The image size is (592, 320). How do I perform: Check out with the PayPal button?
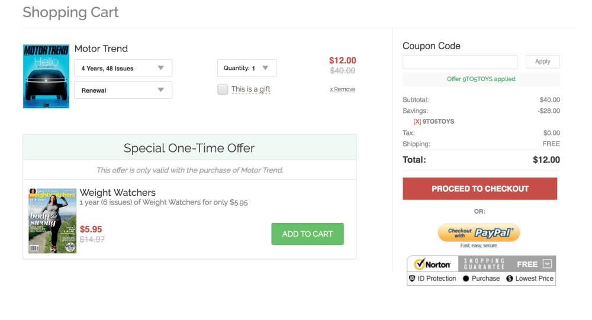pos(478,232)
